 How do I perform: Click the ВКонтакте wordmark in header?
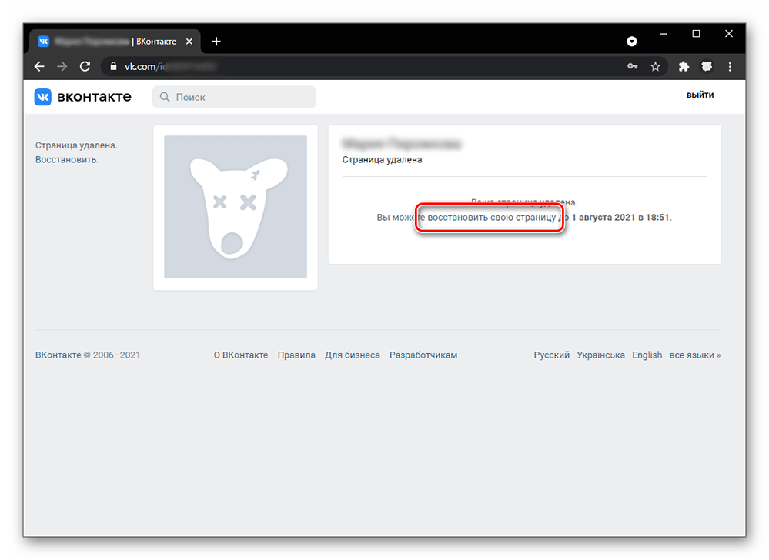[94, 96]
